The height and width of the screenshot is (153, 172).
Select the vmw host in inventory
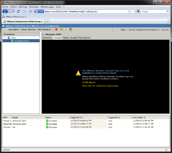coord(13,38)
